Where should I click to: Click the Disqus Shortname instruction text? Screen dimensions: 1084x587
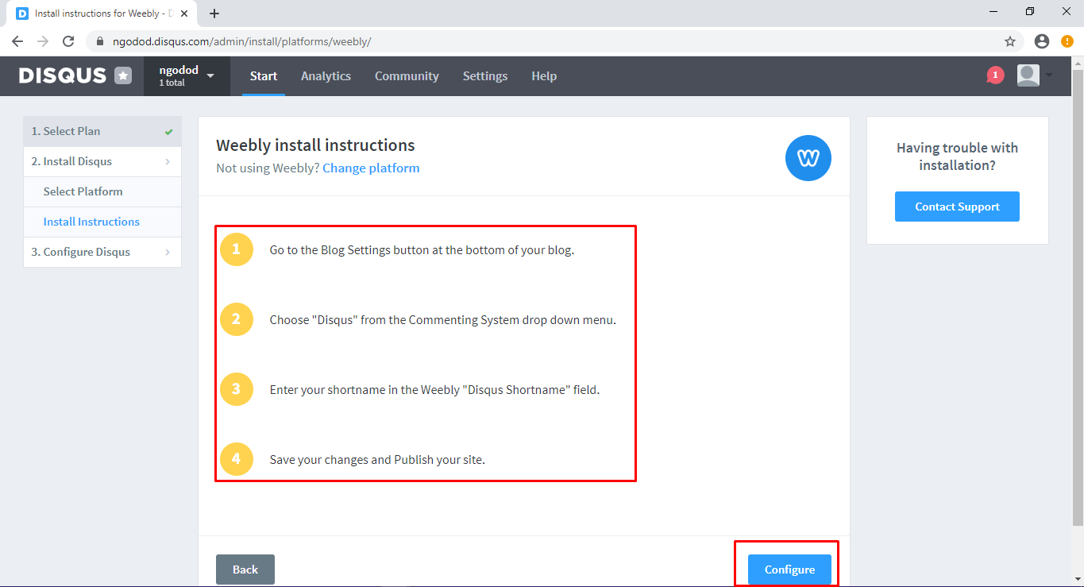(434, 390)
